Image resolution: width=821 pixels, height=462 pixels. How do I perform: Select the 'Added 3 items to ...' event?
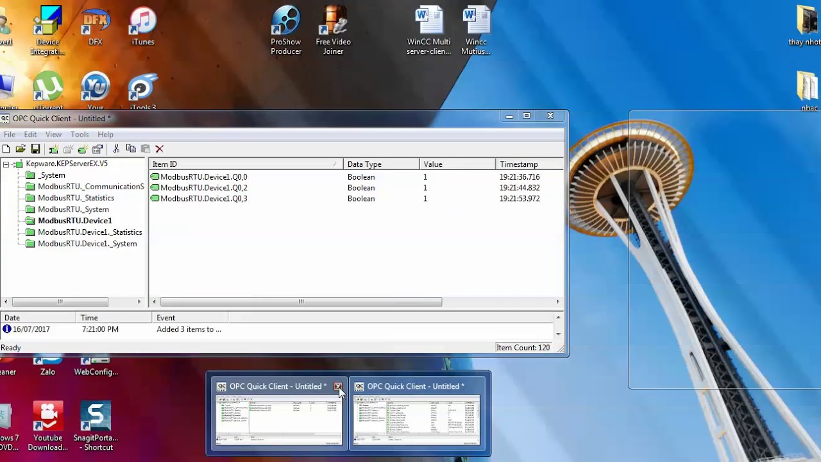189,329
